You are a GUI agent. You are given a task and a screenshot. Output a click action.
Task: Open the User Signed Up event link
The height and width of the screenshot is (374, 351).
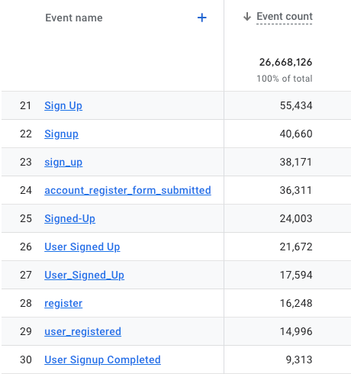pyautogui.click(x=82, y=247)
